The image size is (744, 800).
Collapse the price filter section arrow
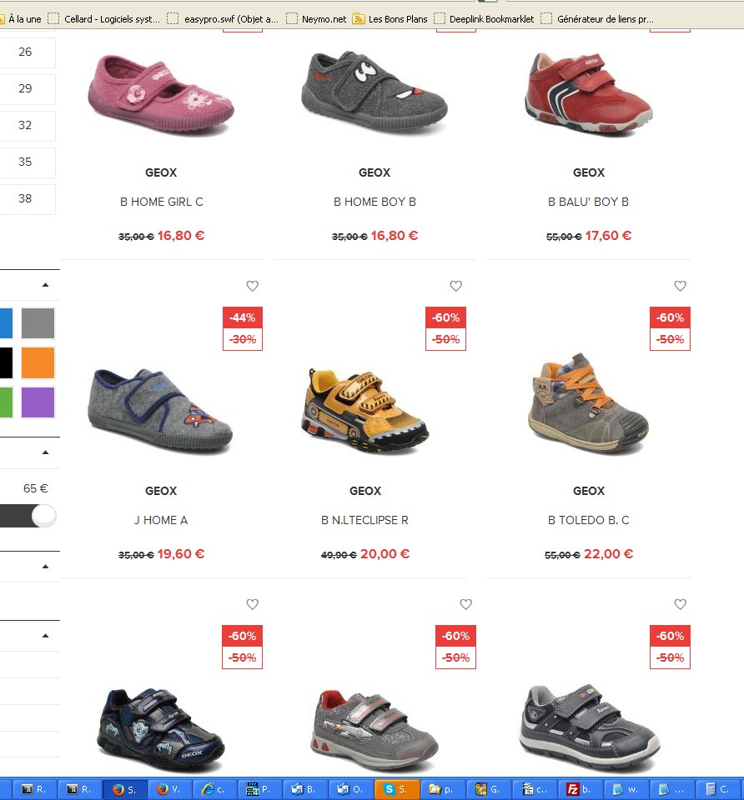(x=45, y=452)
